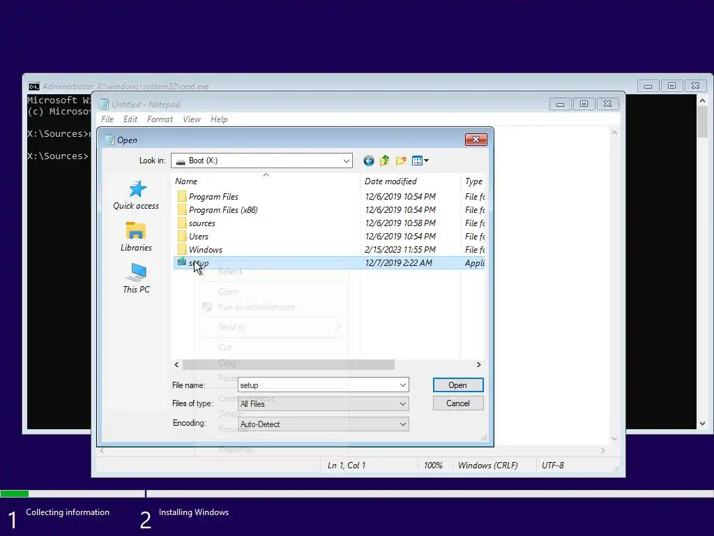Screen dimensions: 714x536
Task: Open Notepad's View menu
Action: coord(192,119)
